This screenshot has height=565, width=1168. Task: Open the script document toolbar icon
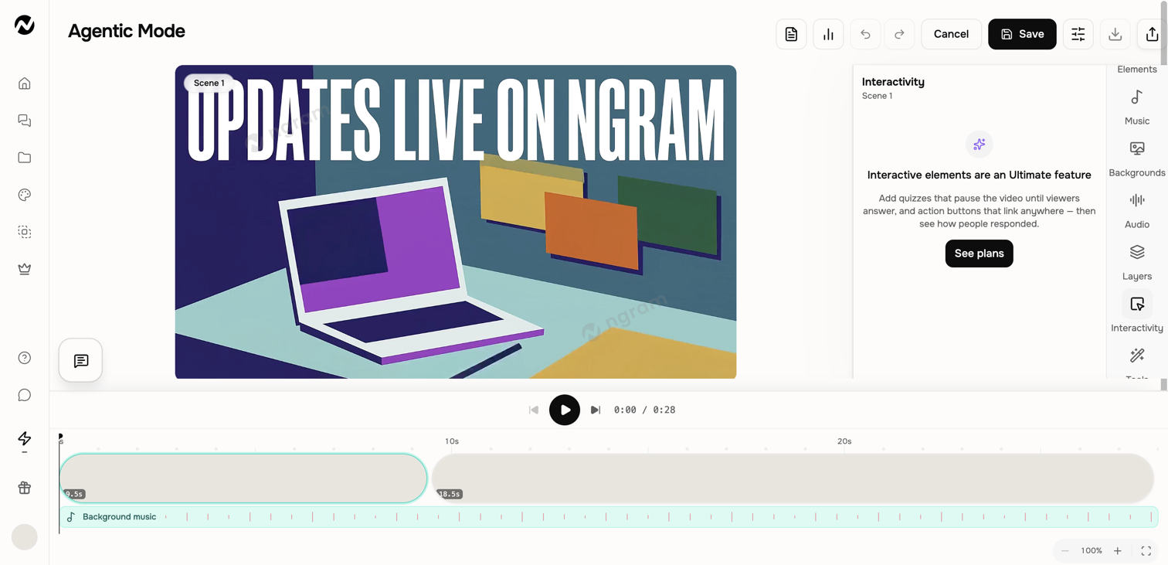(791, 34)
